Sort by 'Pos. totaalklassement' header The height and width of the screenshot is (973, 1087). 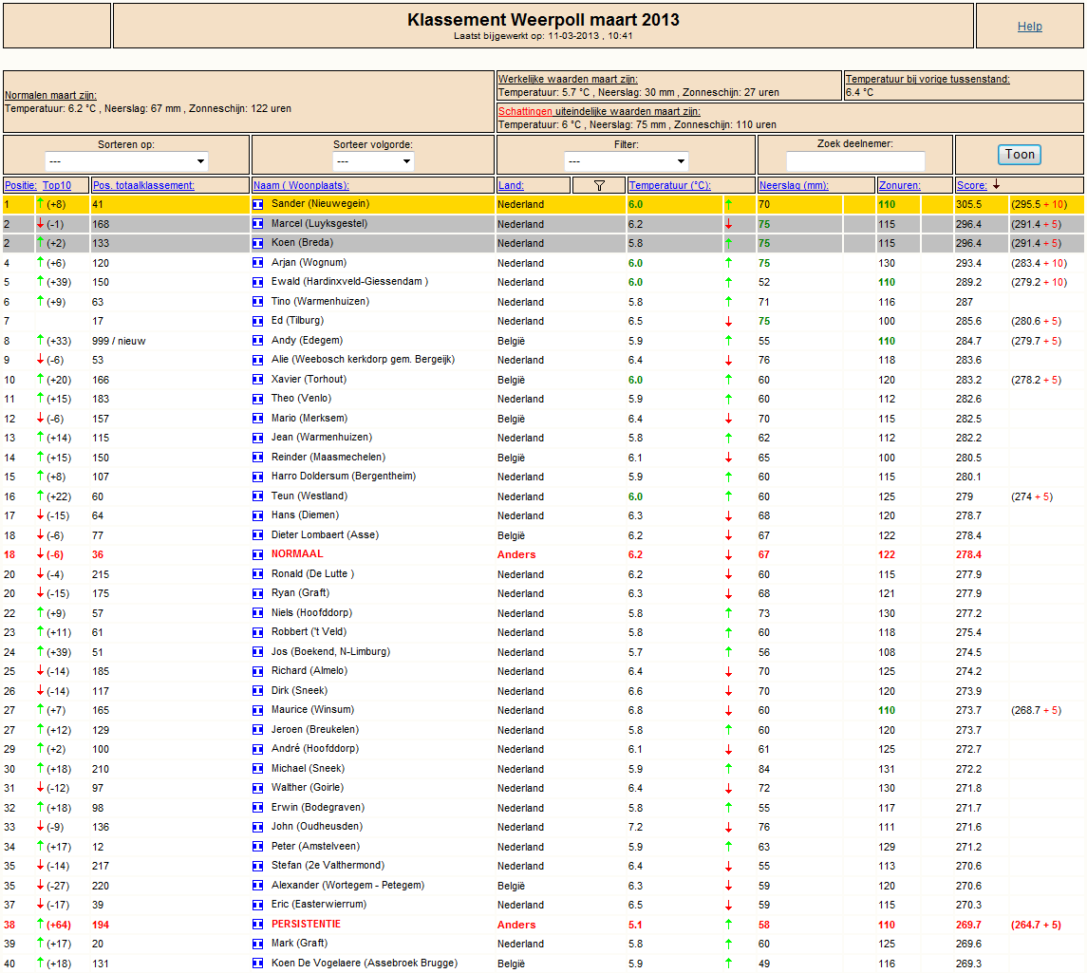tap(143, 185)
